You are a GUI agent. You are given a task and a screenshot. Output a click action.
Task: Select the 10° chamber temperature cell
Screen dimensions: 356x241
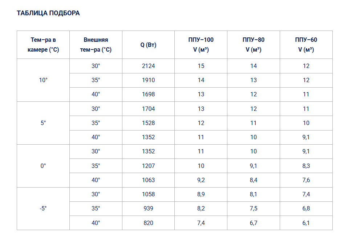pos(43,80)
